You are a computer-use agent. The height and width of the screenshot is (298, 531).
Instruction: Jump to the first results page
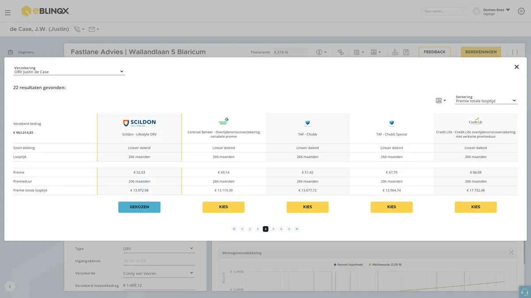click(x=234, y=229)
